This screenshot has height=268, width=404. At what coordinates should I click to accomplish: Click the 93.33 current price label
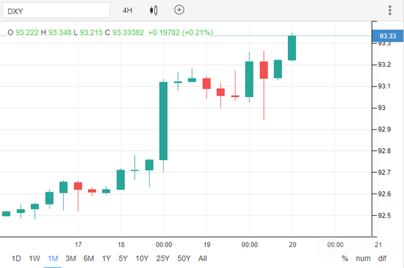coord(386,36)
